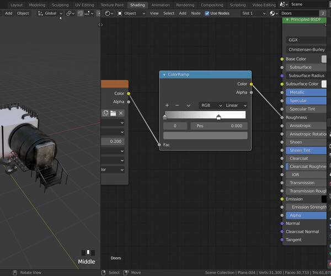Open the RGB color mode dropdown
Image resolution: width=331 pixels, height=276 pixels.
point(211,105)
